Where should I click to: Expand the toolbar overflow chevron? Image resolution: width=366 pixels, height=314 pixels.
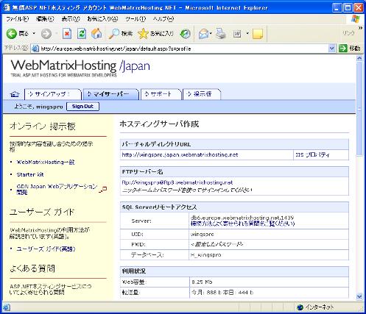tap(360, 28)
